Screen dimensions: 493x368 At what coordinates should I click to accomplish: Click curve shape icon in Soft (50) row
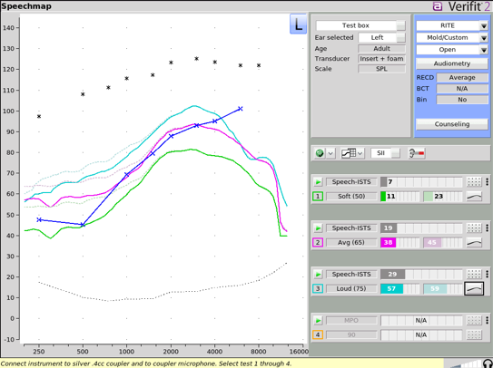pyautogui.click(x=474, y=197)
